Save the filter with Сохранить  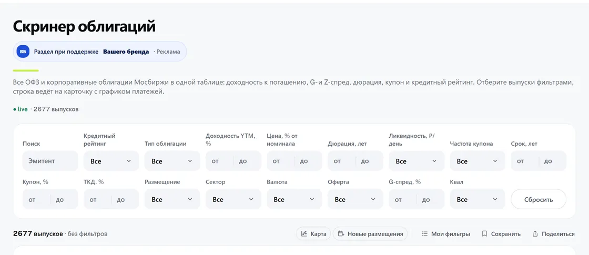pyautogui.click(x=502, y=233)
